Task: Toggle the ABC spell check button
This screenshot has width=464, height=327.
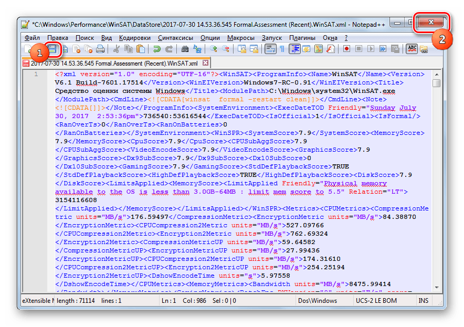Action: [x=412, y=49]
